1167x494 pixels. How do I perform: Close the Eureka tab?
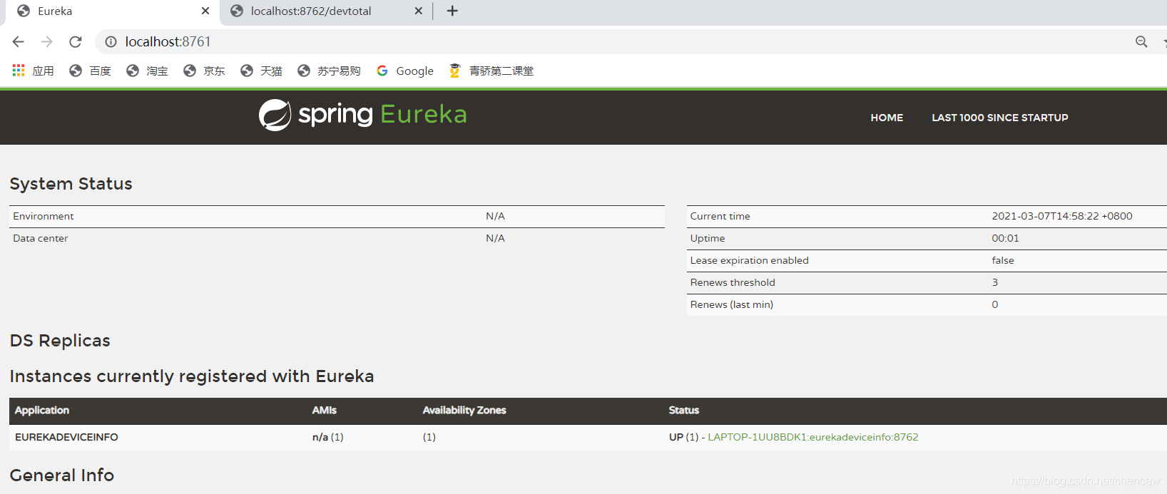(205, 11)
